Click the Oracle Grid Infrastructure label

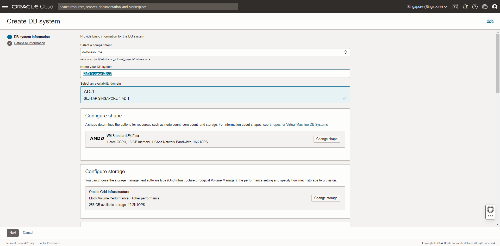tap(109, 192)
